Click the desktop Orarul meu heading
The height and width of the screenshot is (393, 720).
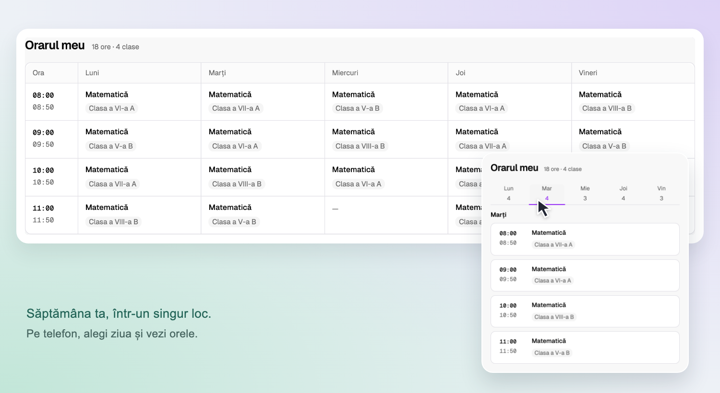[x=55, y=46]
